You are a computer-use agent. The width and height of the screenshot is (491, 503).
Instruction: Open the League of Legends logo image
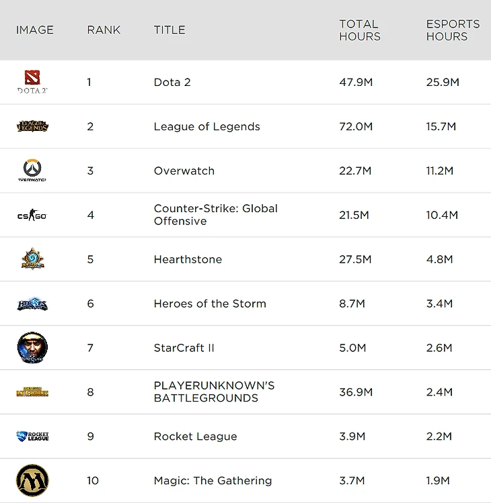(x=32, y=126)
